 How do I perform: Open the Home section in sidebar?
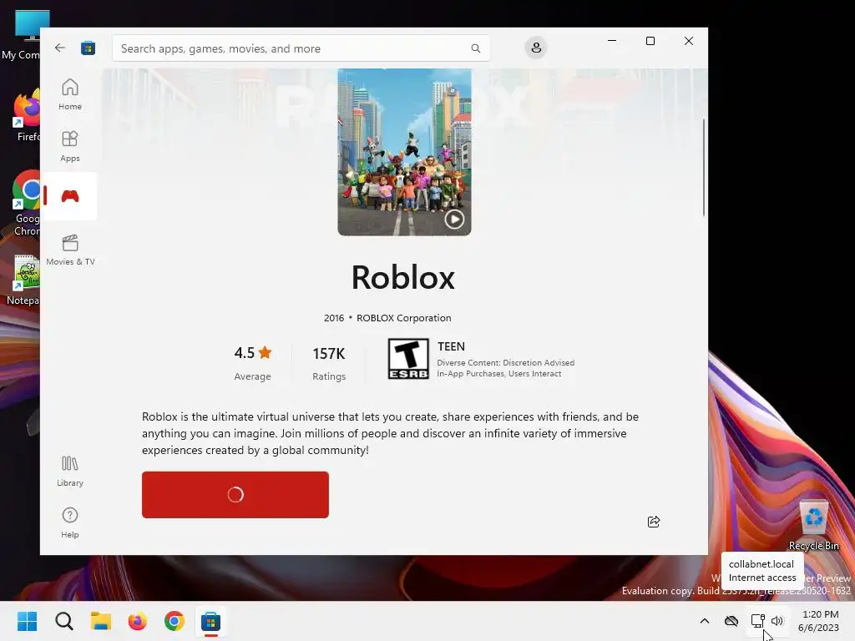coord(70,95)
